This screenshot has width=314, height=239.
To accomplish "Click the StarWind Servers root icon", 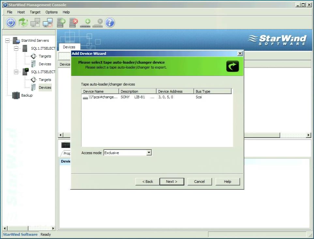I will pos(16,40).
